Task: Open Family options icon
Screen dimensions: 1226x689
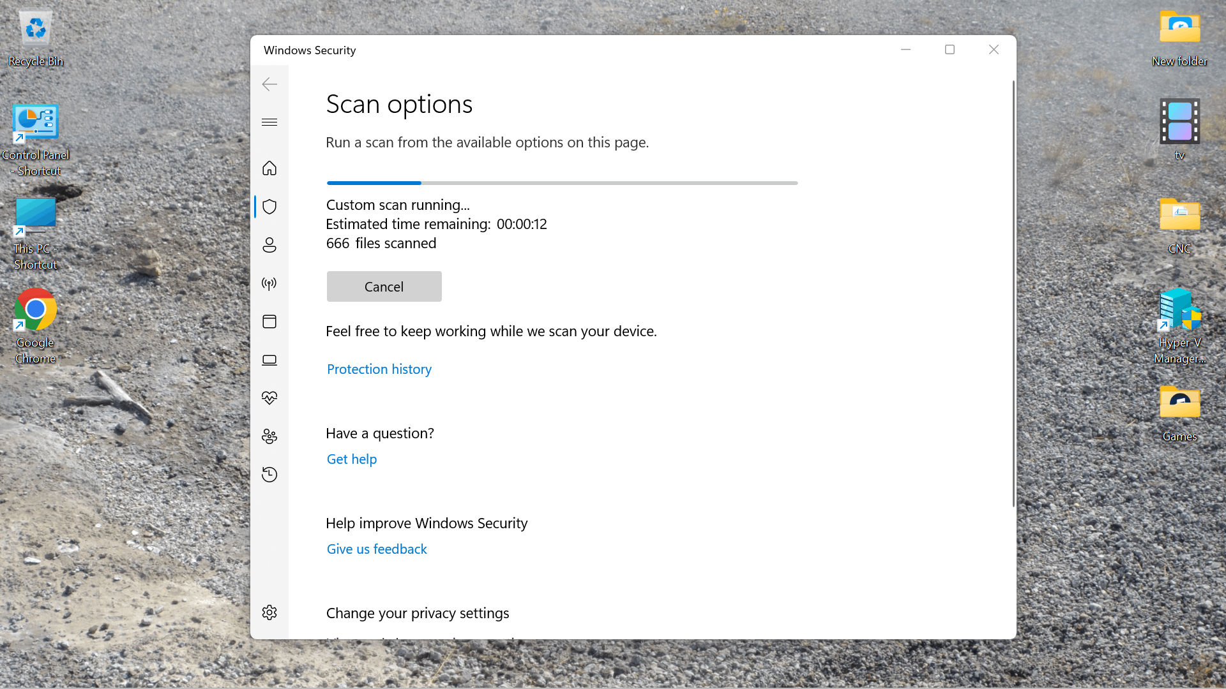Action: click(x=269, y=436)
